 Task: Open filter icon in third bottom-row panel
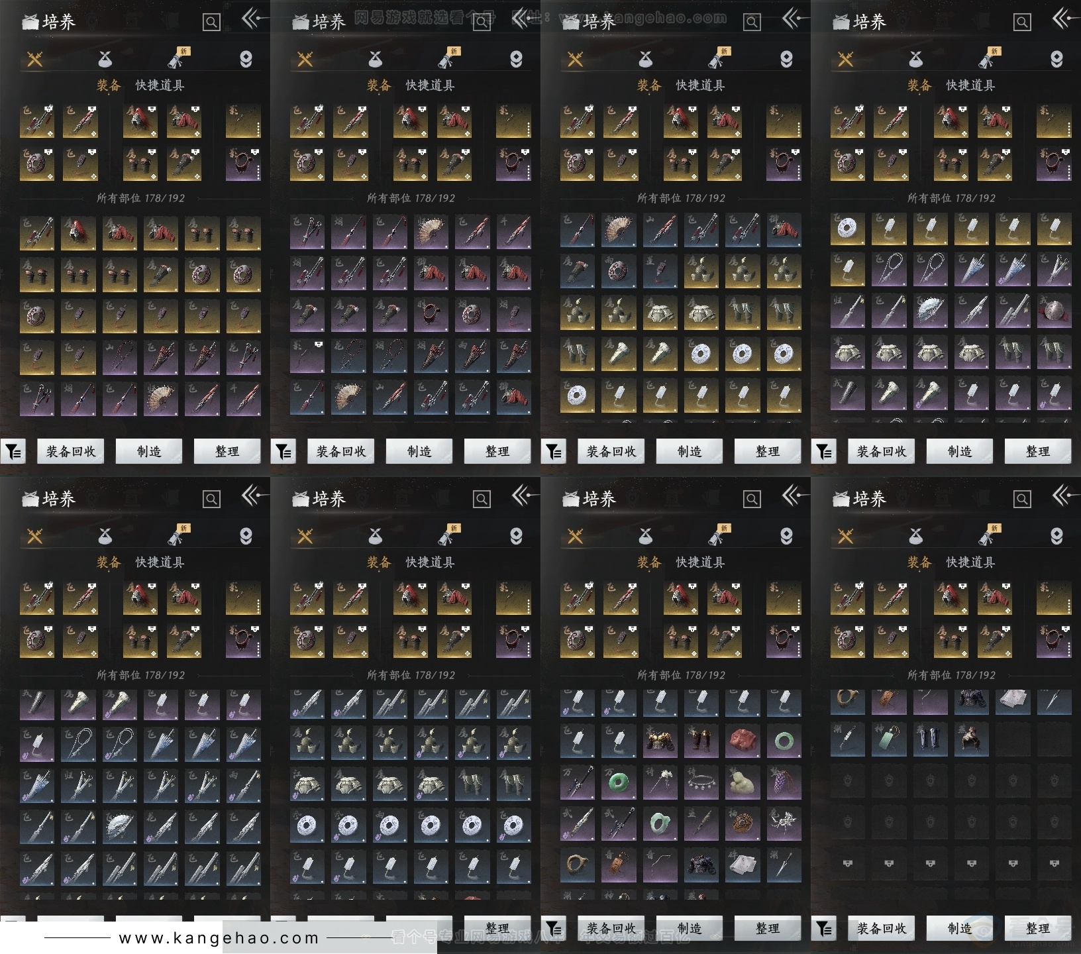tap(554, 928)
